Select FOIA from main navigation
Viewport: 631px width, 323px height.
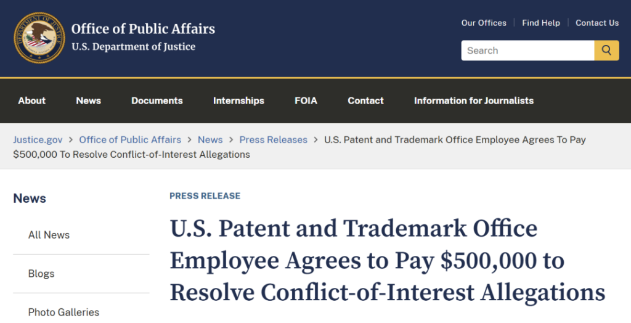tap(306, 100)
